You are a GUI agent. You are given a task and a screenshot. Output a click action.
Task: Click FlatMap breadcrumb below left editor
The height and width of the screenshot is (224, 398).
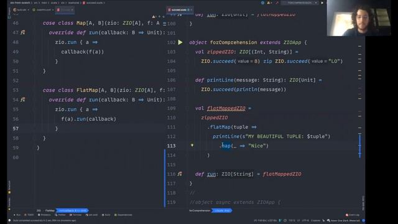point(50,210)
